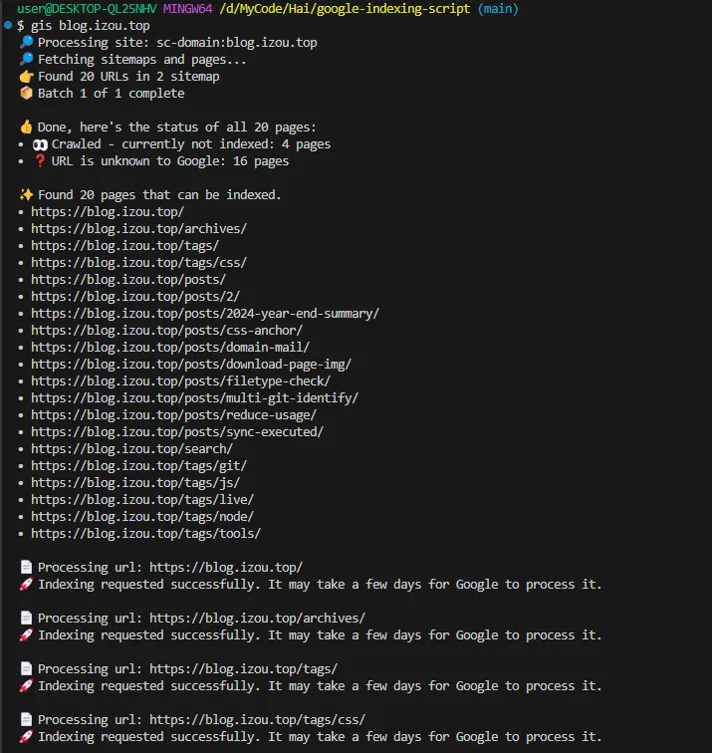This screenshot has height=753, width=712.
Task: Open the https://blog.izou.top/archives/ list link
Action: [x=138, y=229]
